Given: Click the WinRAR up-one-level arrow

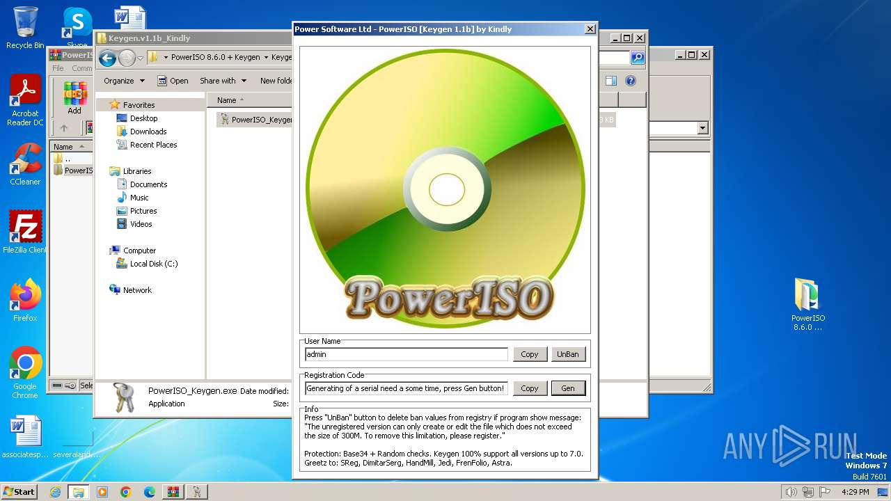Looking at the screenshot, I should (x=64, y=128).
